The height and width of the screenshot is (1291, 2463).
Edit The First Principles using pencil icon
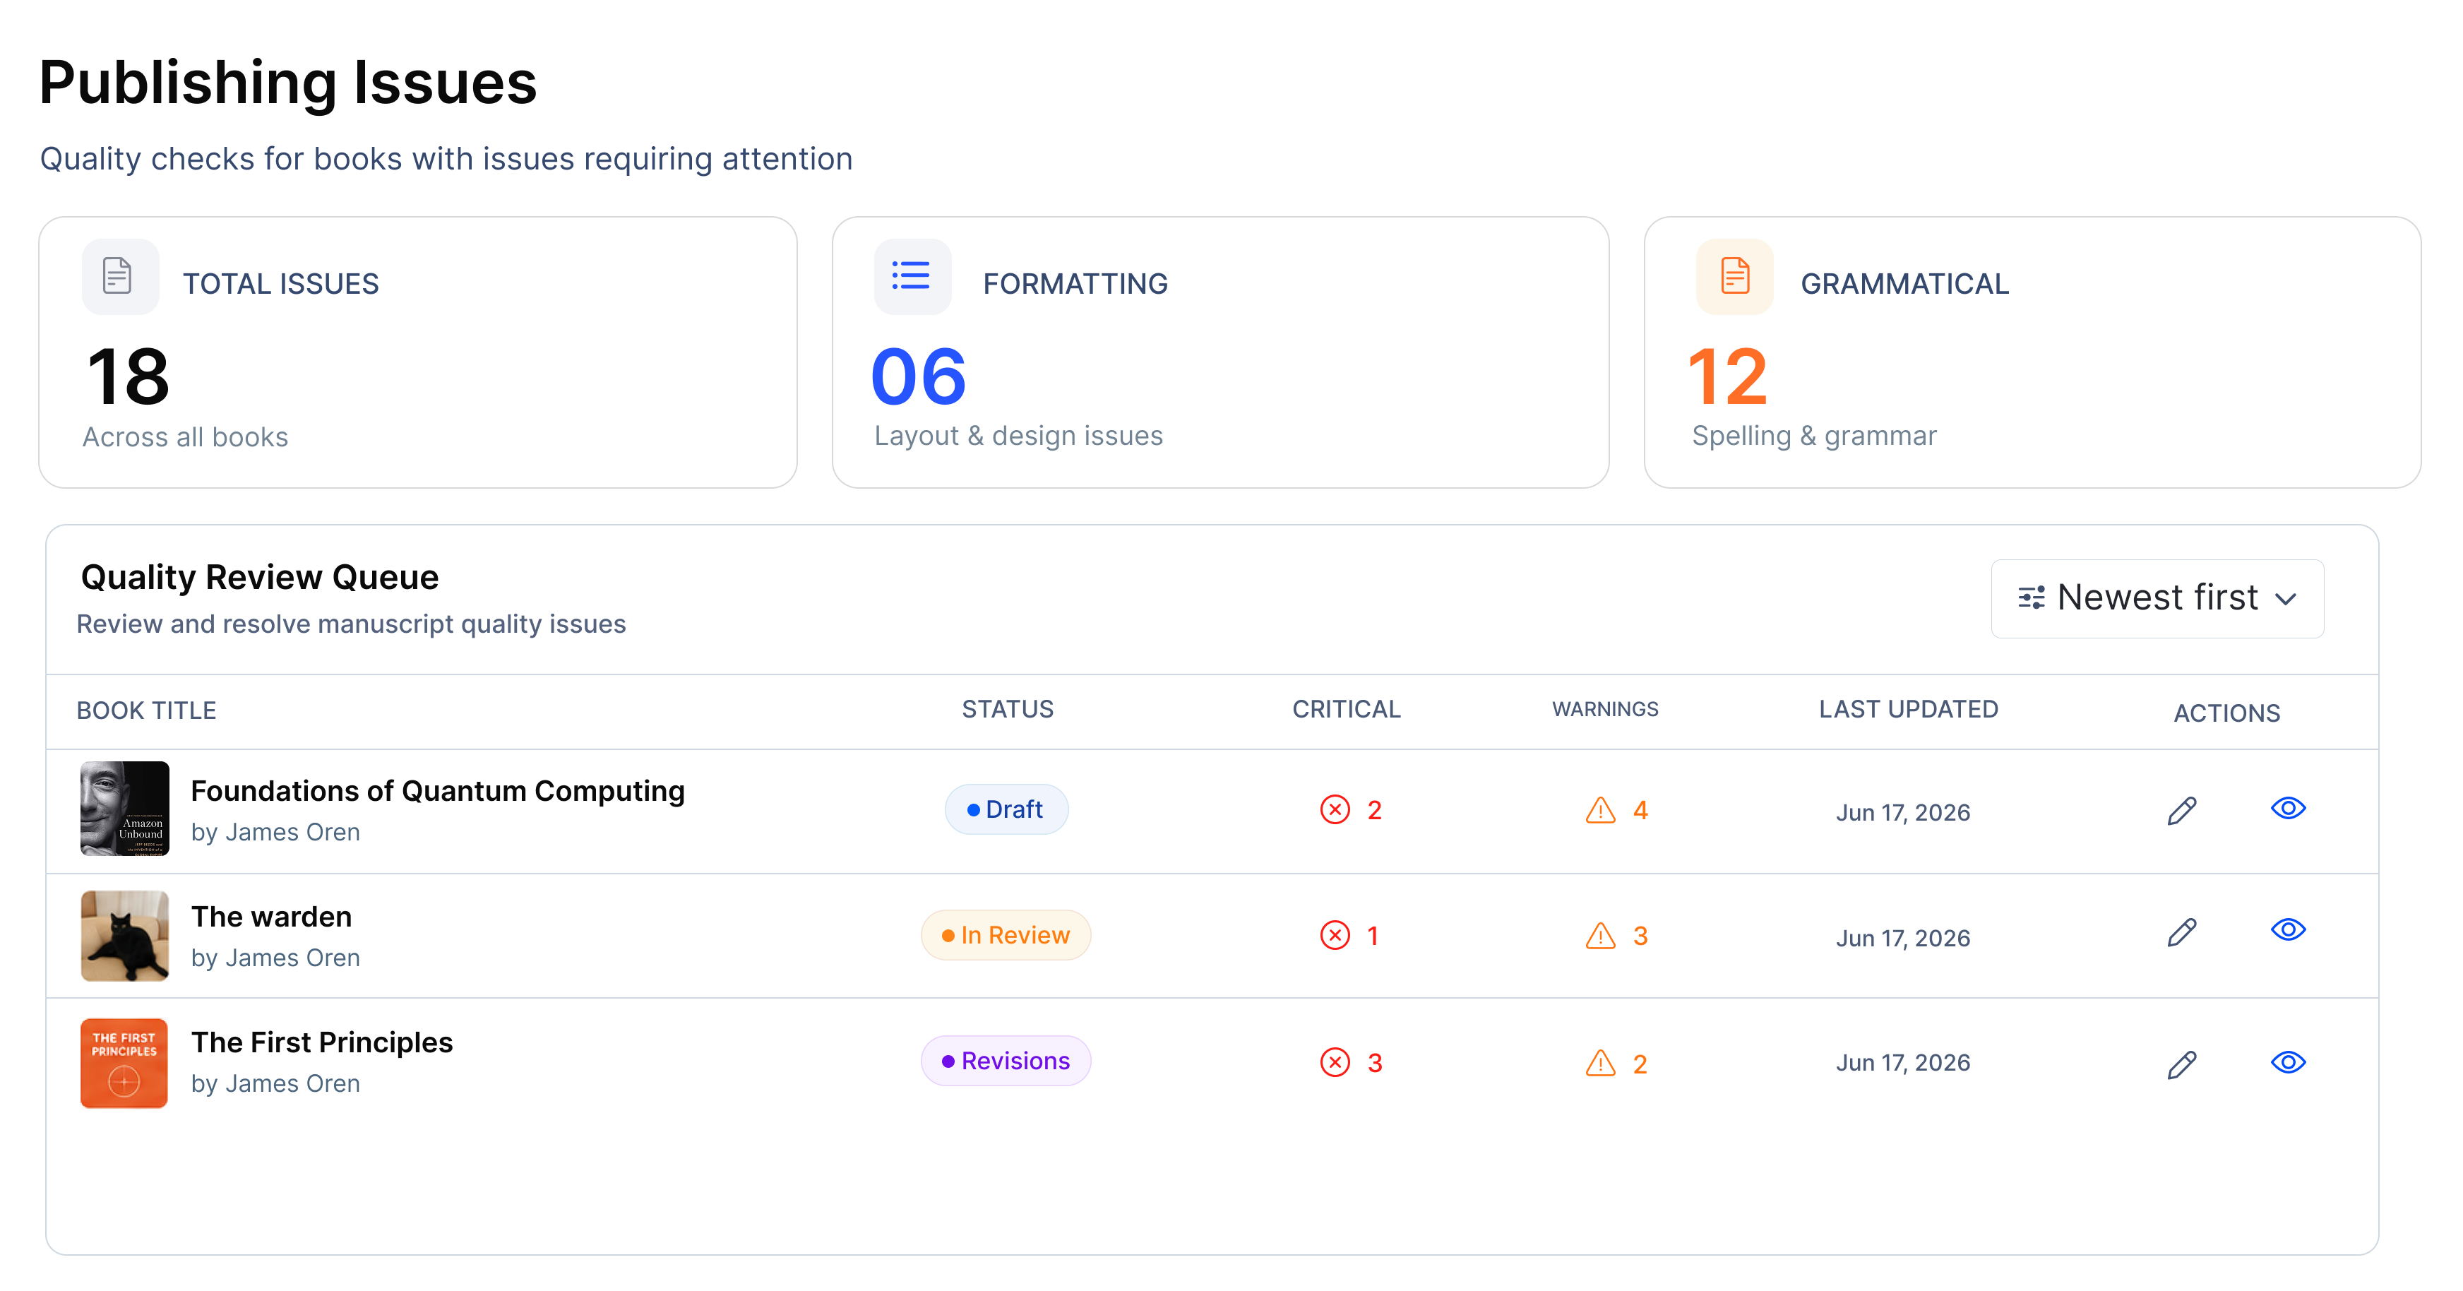click(x=2181, y=1064)
